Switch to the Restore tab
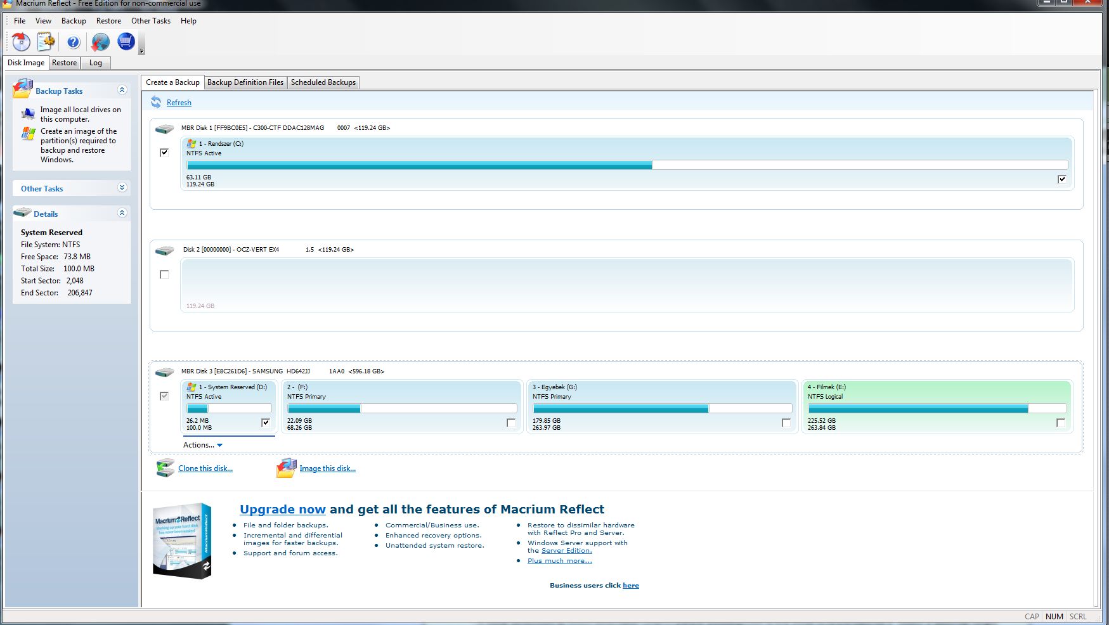1109x625 pixels. coord(64,63)
